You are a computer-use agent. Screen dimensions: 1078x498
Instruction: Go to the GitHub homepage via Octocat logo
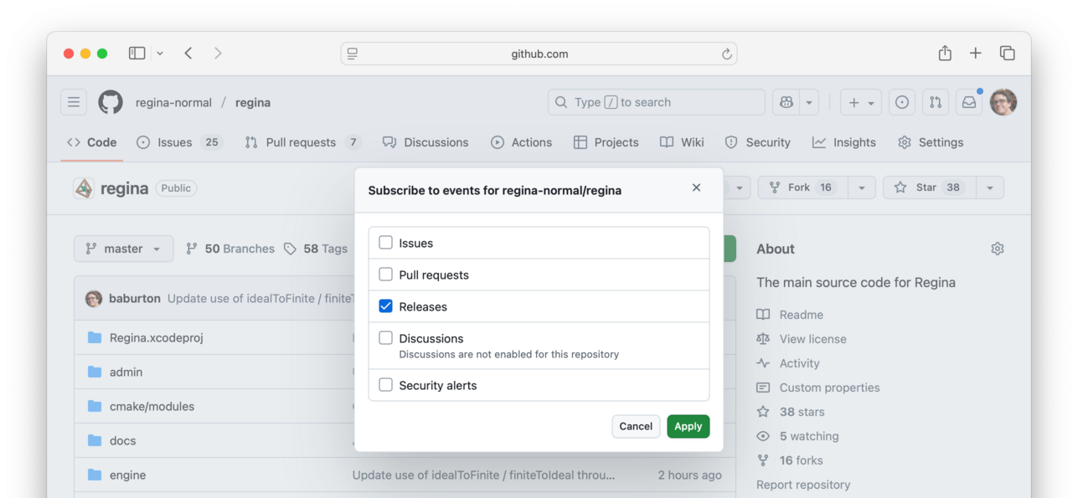coord(111,102)
